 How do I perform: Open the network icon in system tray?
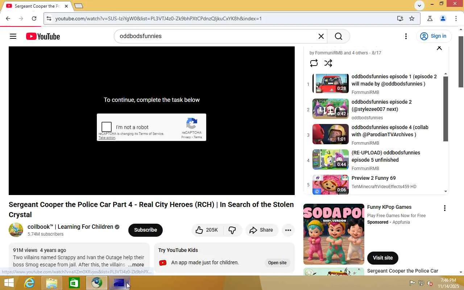(x=421, y=283)
